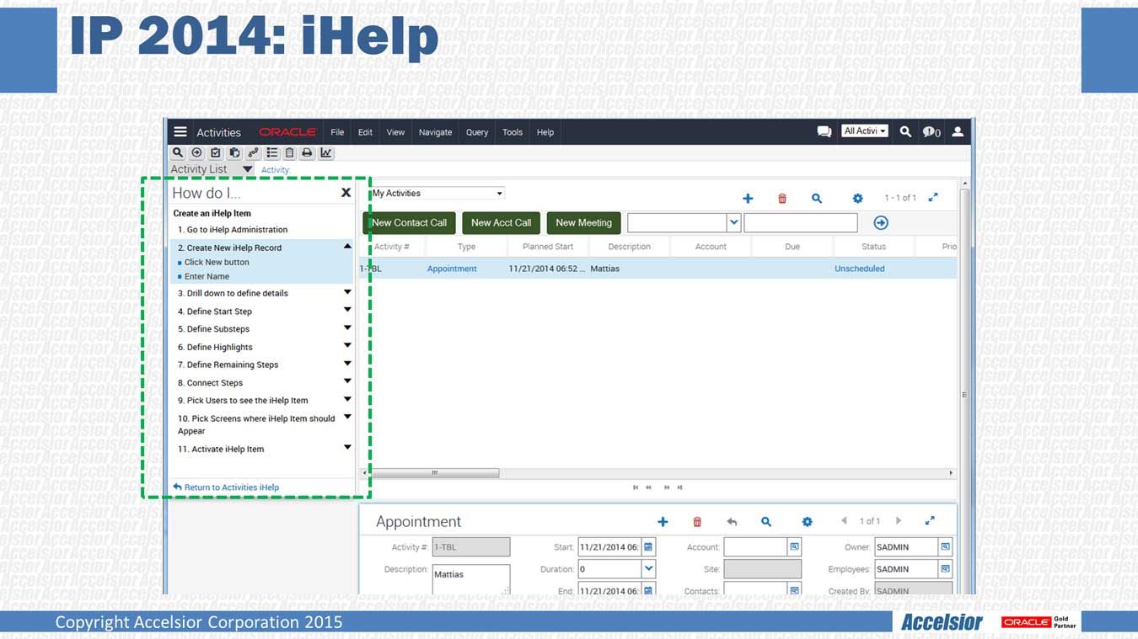
Task: Open the activity list settings gear
Action: (x=857, y=199)
